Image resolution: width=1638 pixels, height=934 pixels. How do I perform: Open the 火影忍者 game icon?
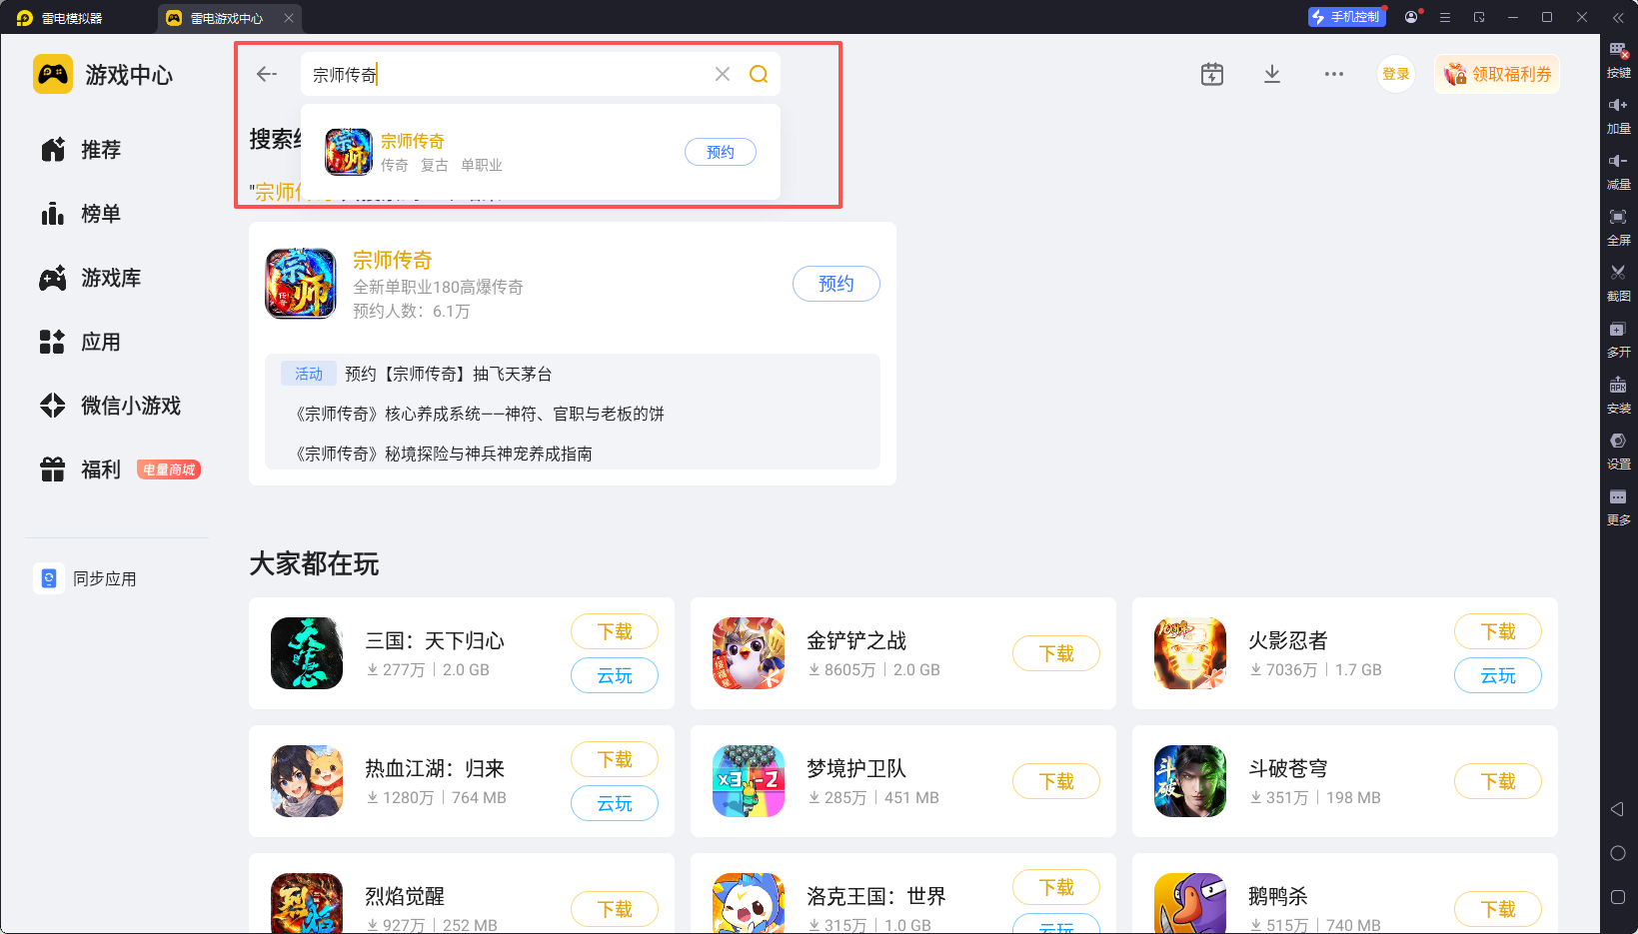point(1190,653)
